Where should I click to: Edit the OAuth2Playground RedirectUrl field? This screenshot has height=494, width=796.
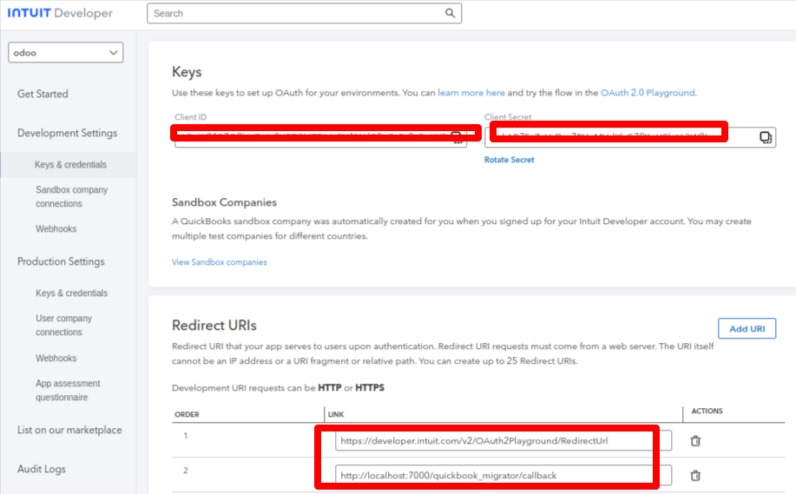[503, 441]
